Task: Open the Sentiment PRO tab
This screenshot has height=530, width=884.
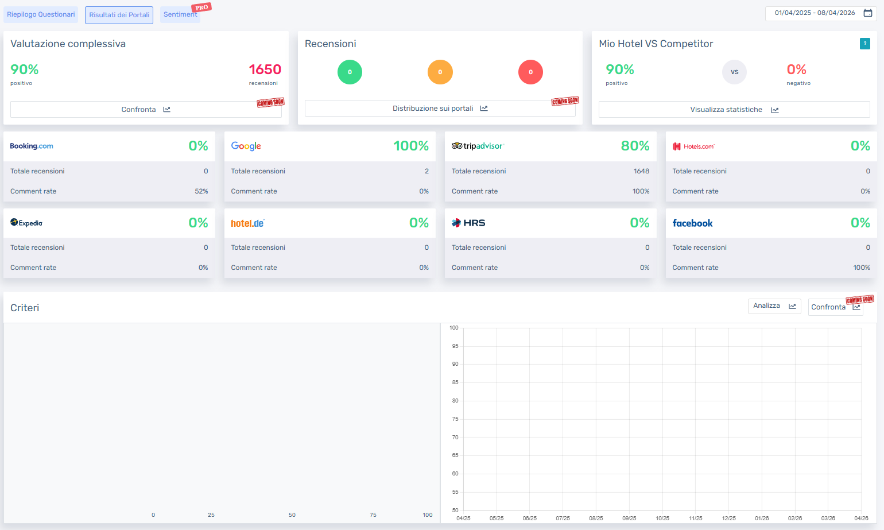Action: [180, 15]
